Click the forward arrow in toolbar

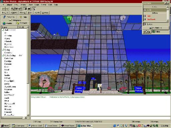7,9
